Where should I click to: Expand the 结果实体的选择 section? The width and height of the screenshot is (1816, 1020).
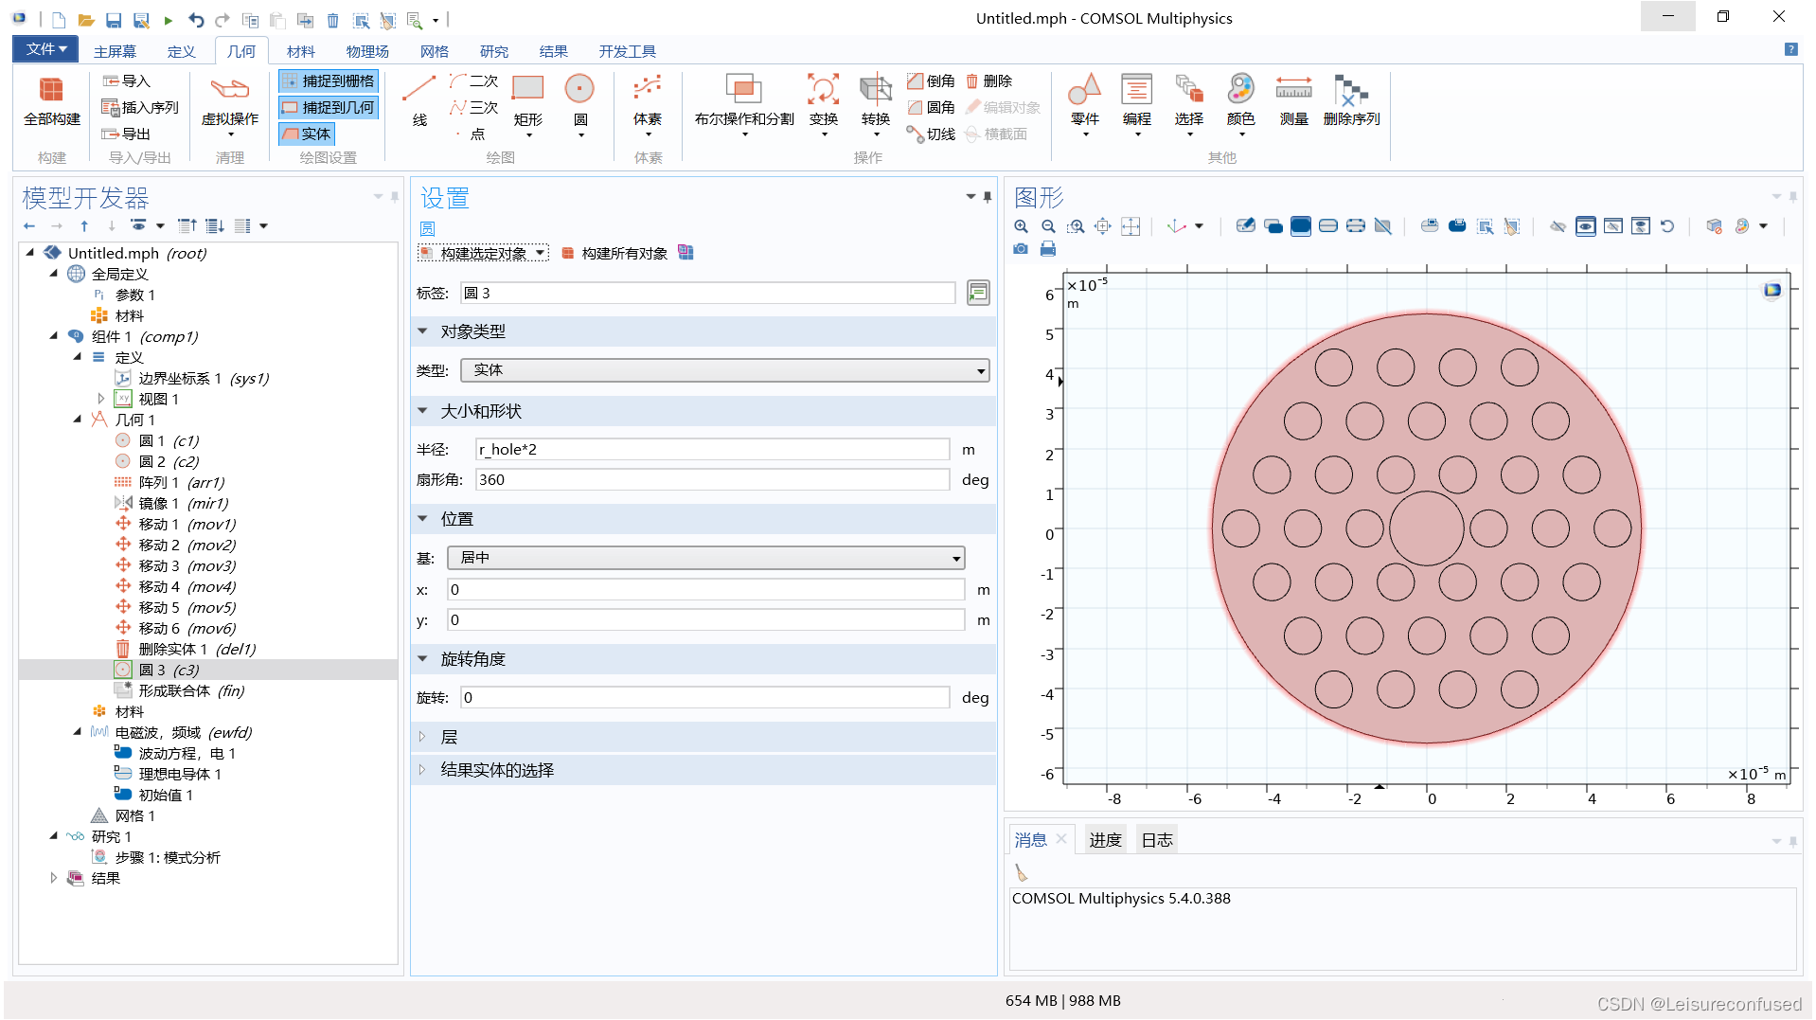coord(422,770)
